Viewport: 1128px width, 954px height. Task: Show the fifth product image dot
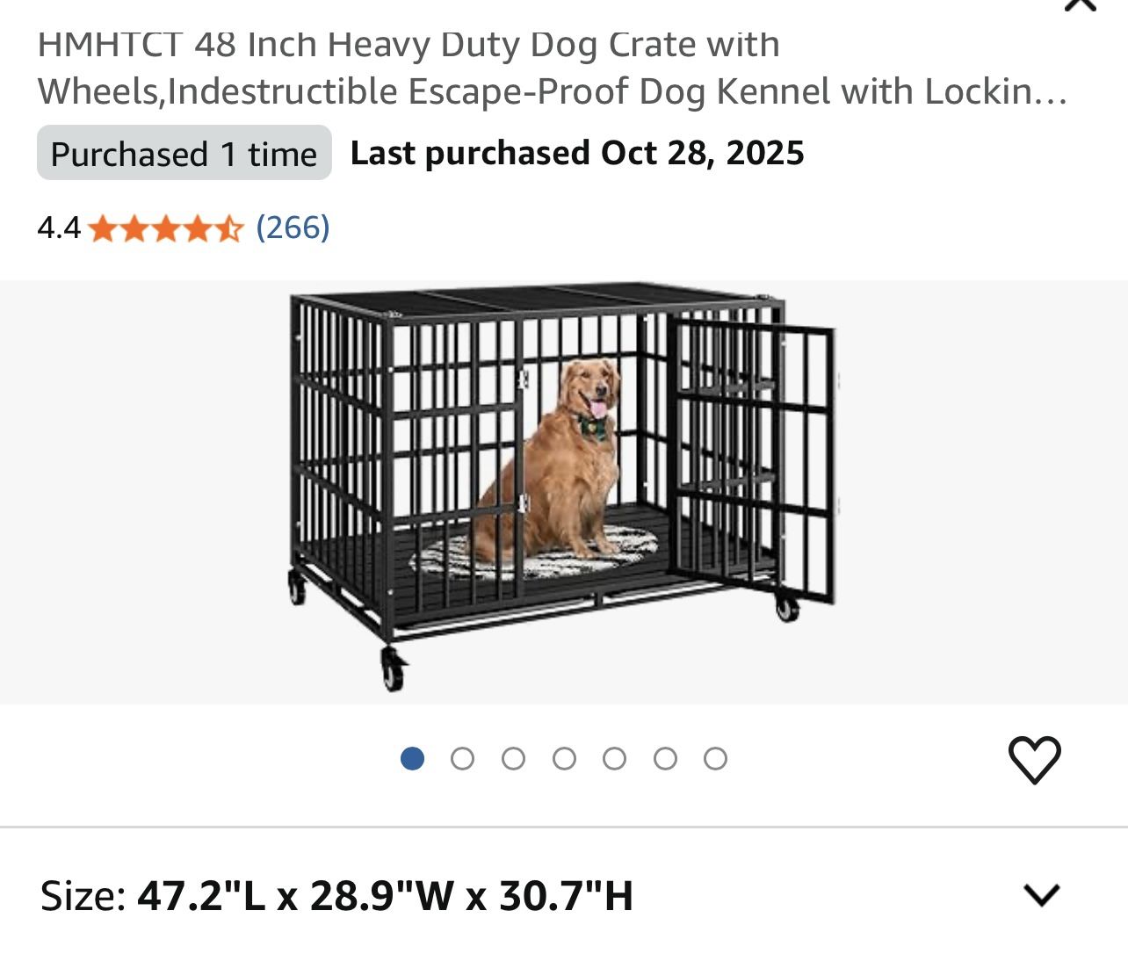pos(614,759)
